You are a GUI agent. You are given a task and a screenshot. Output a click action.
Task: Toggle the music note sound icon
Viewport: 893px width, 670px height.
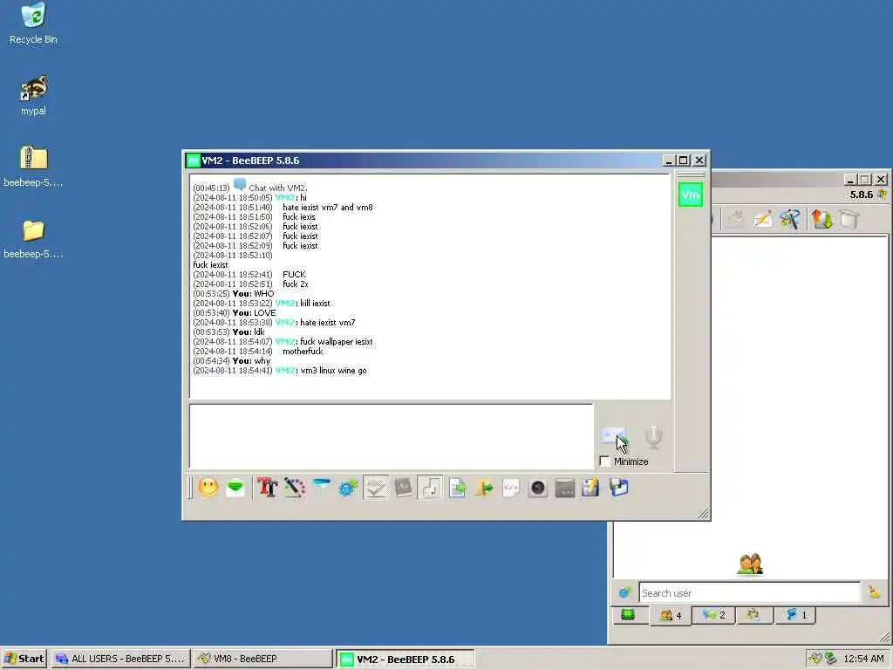point(430,488)
